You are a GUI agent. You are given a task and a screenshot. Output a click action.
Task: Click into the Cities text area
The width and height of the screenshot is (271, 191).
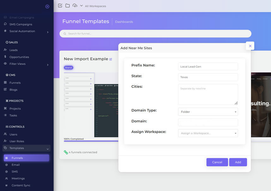coord(208,94)
